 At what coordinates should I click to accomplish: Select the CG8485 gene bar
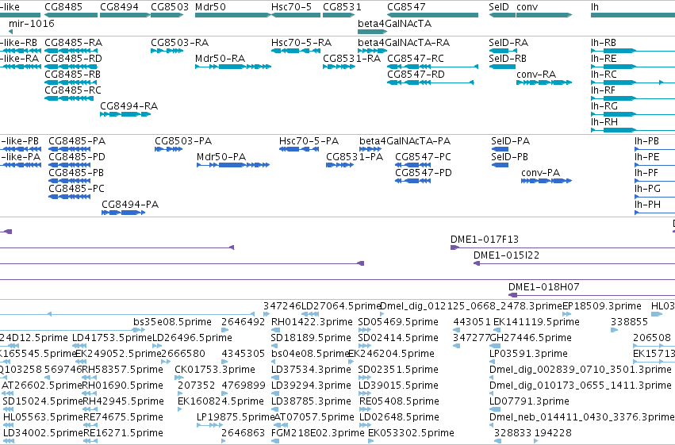(71, 15)
